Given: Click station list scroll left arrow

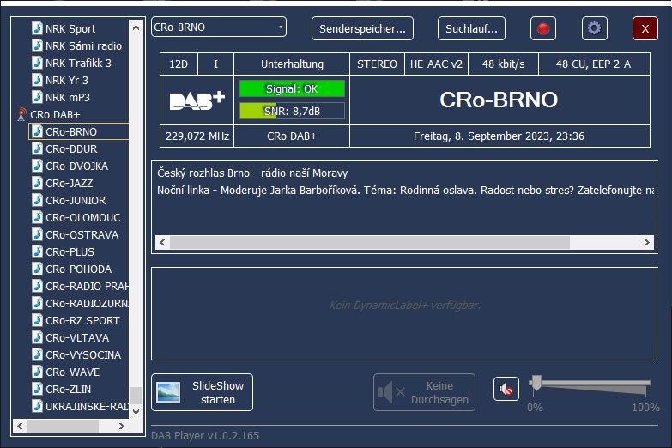Looking at the screenshot, I should click(20, 426).
